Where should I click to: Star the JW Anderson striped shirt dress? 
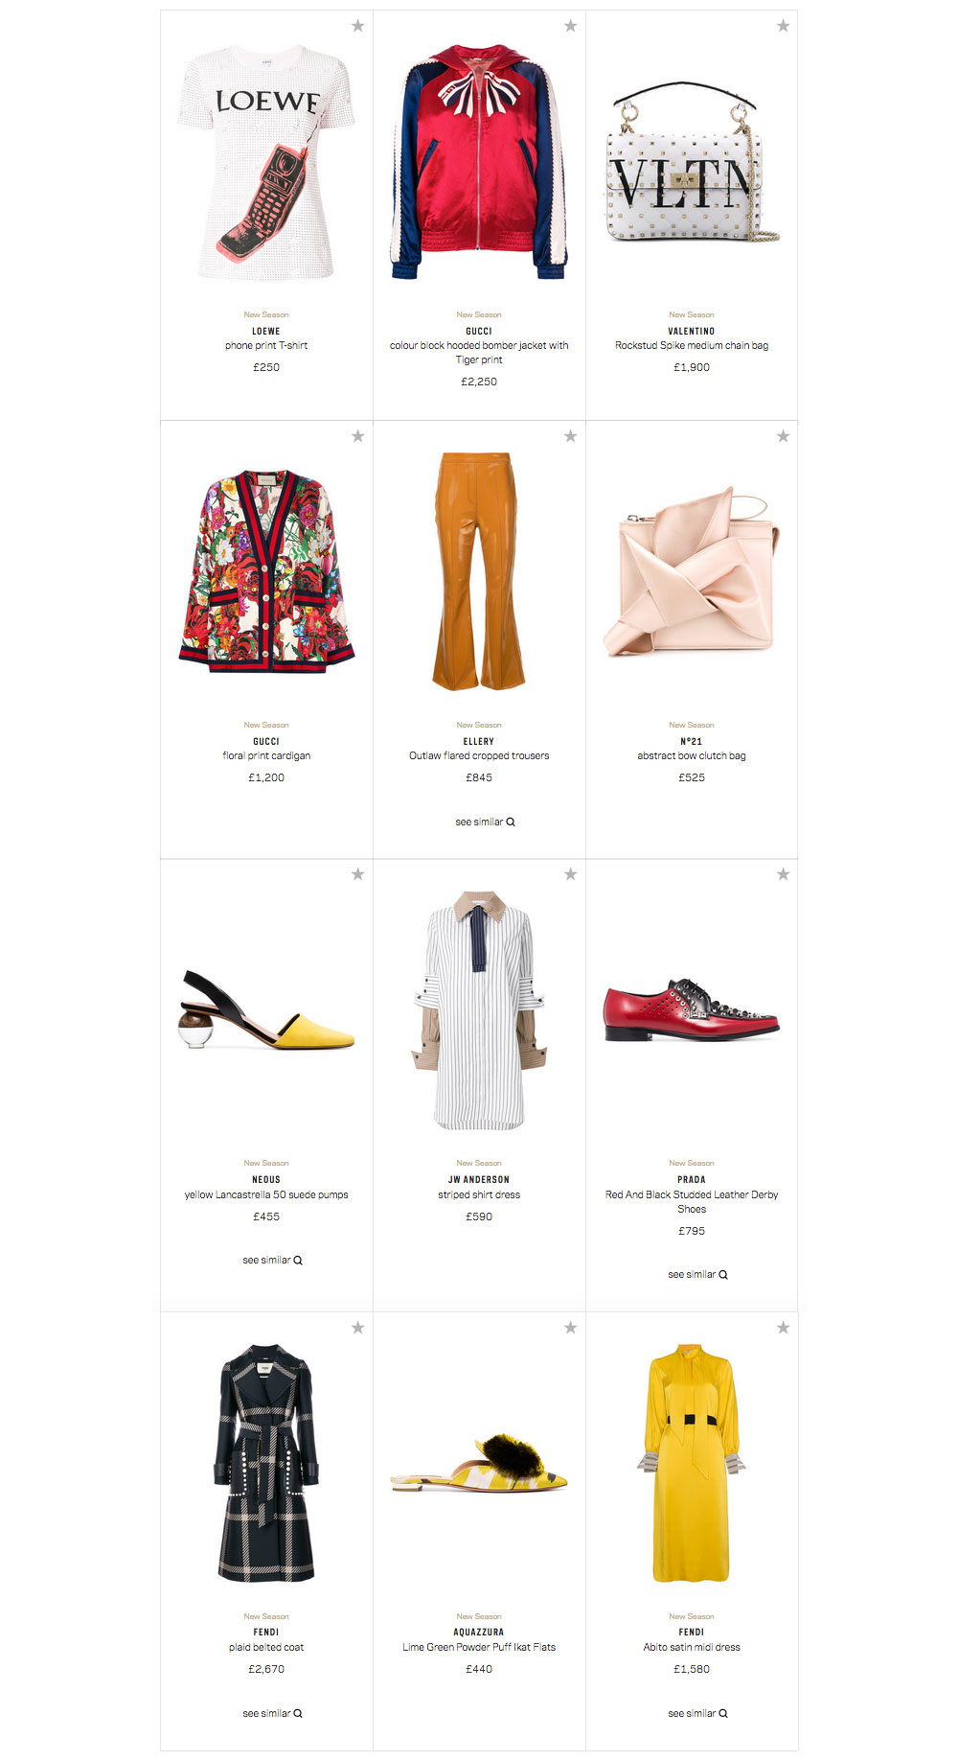point(570,874)
